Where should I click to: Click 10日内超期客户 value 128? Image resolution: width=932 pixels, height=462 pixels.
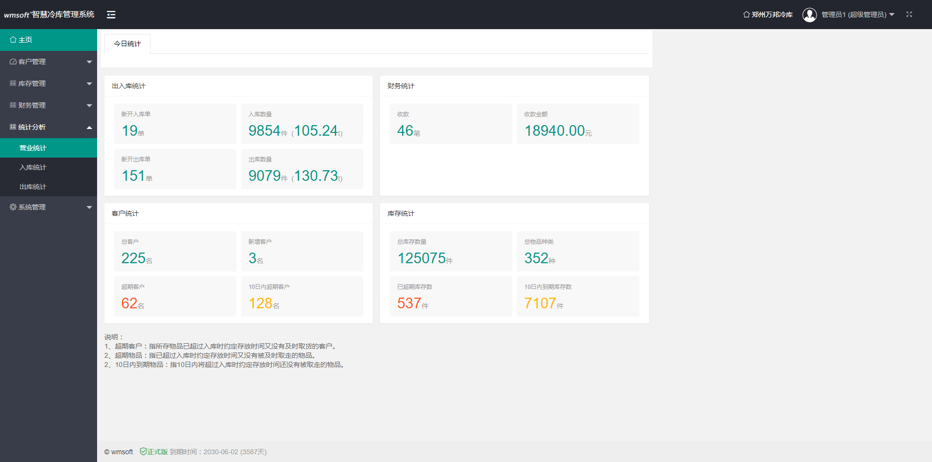pos(261,303)
